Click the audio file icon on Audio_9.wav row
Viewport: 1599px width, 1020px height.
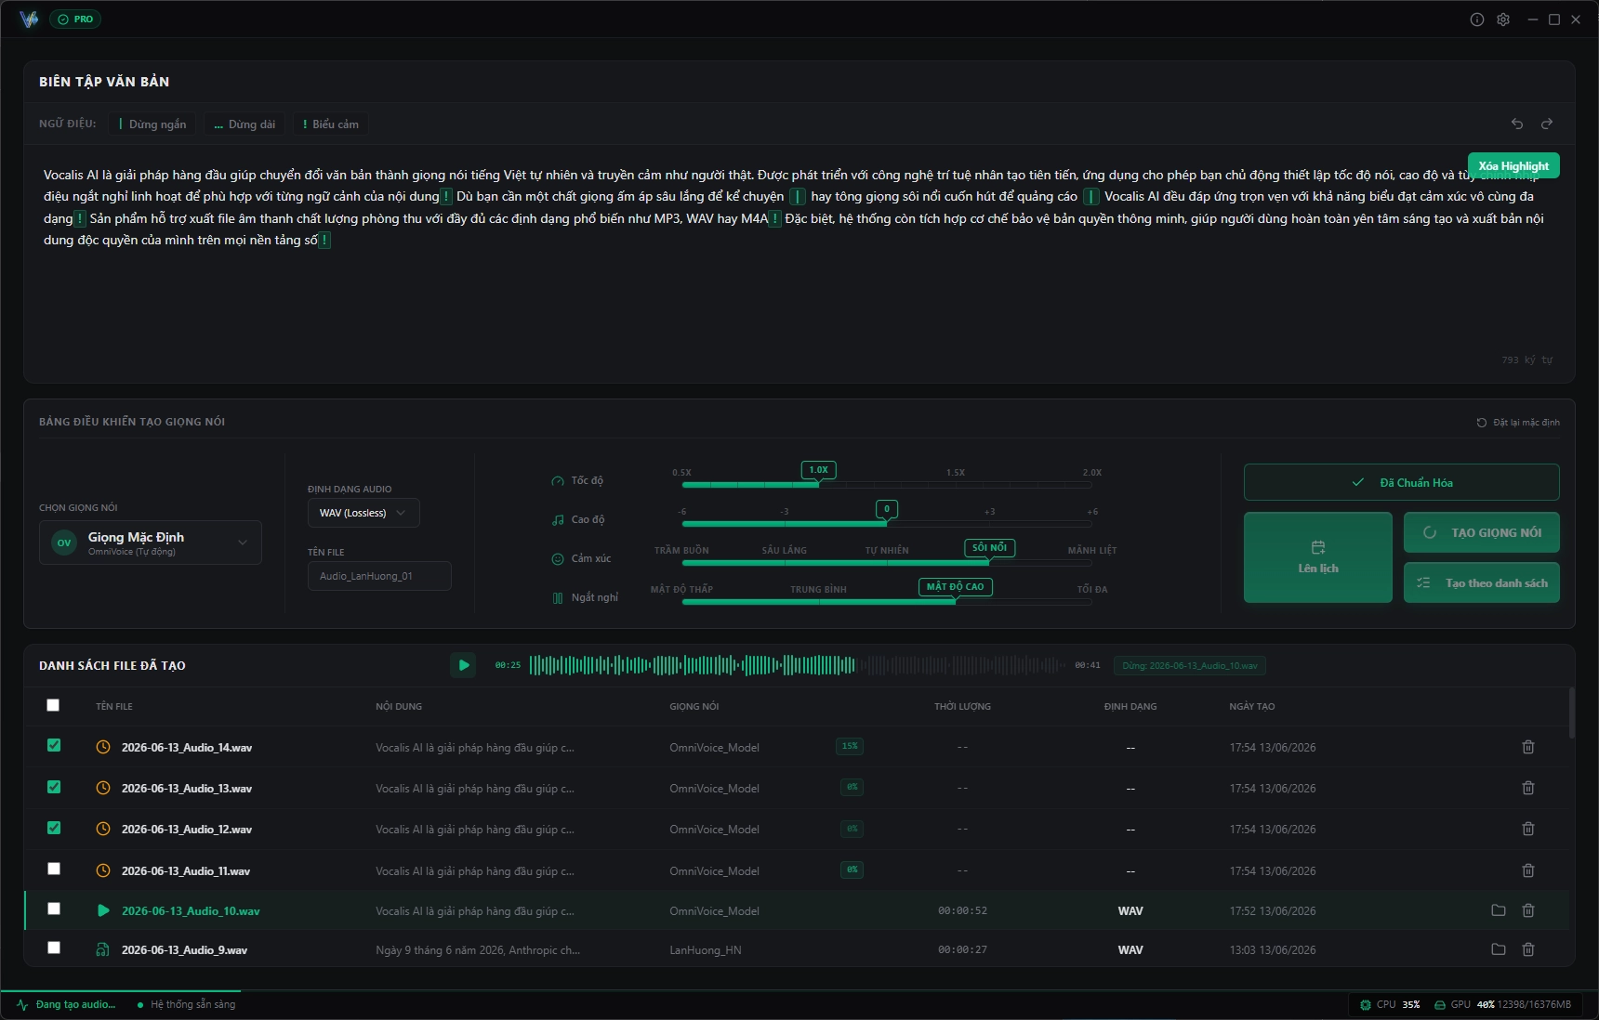[103, 949]
